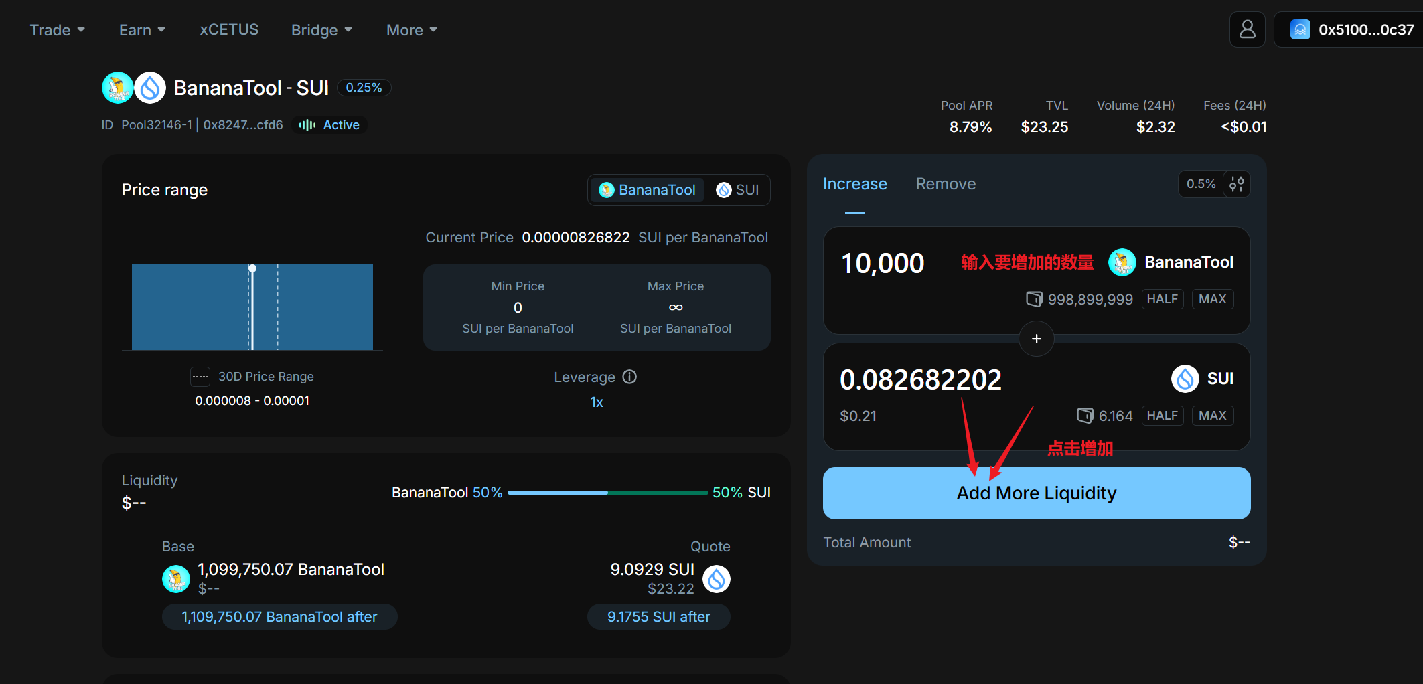The width and height of the screenshot is (1423, 684).
Task: Switch price display to BananaTool
Action: click(x=647, y=190)
